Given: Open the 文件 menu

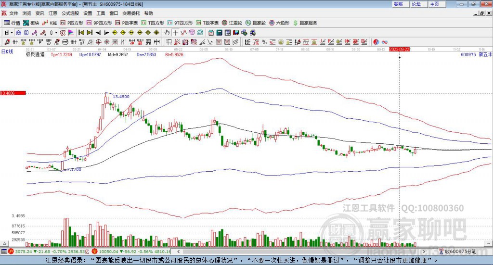Looking at the screenshot, I should 13,13.
